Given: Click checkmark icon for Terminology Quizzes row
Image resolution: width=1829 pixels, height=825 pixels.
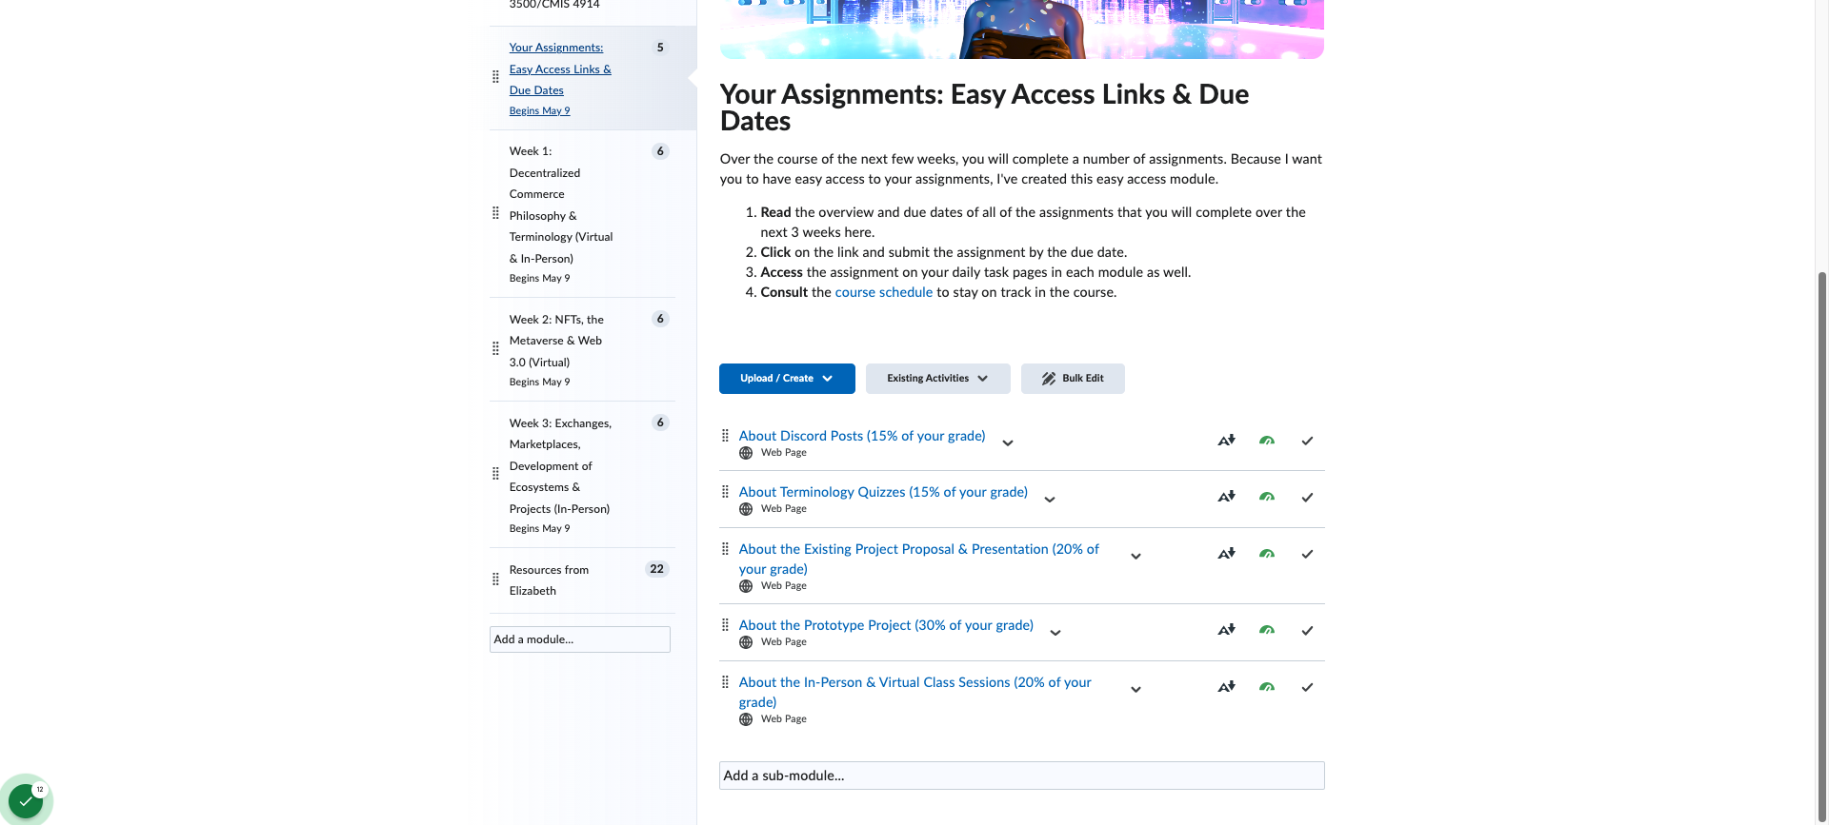Looking at the screenshot, I should click(1307, 497).
